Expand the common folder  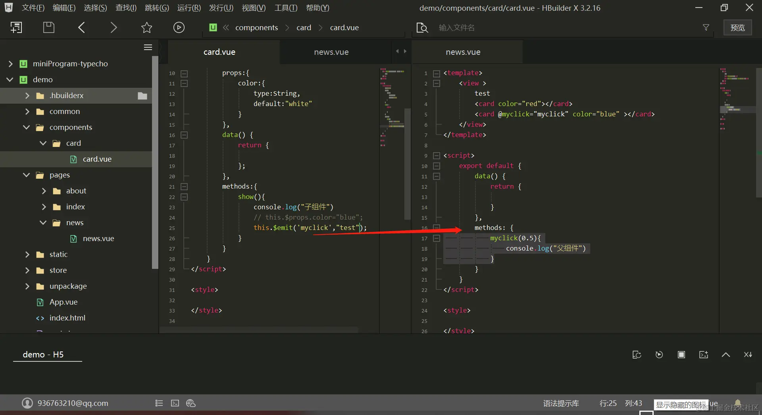click(x=27, y=112)
